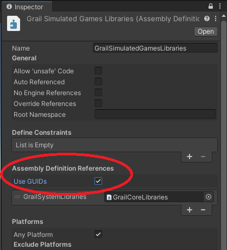Click the GrailCoreLibraries asset file icon
This screenshot has height=250, width=227.
click(109, 197)
